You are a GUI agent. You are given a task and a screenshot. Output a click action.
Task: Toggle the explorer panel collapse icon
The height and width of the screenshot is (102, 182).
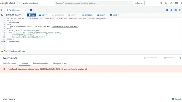[x=2, y=10]
